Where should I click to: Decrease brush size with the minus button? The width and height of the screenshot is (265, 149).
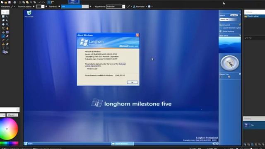click(x=34, y=7)
